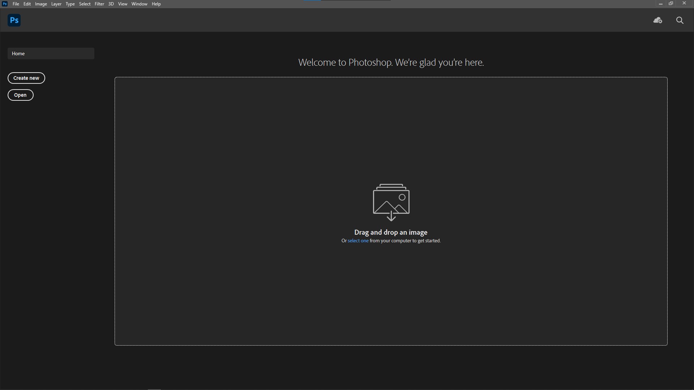Click the drag-and-drop image placeholder icon
The width and height of the screenshot is (694, 390).
coord(391,202)
